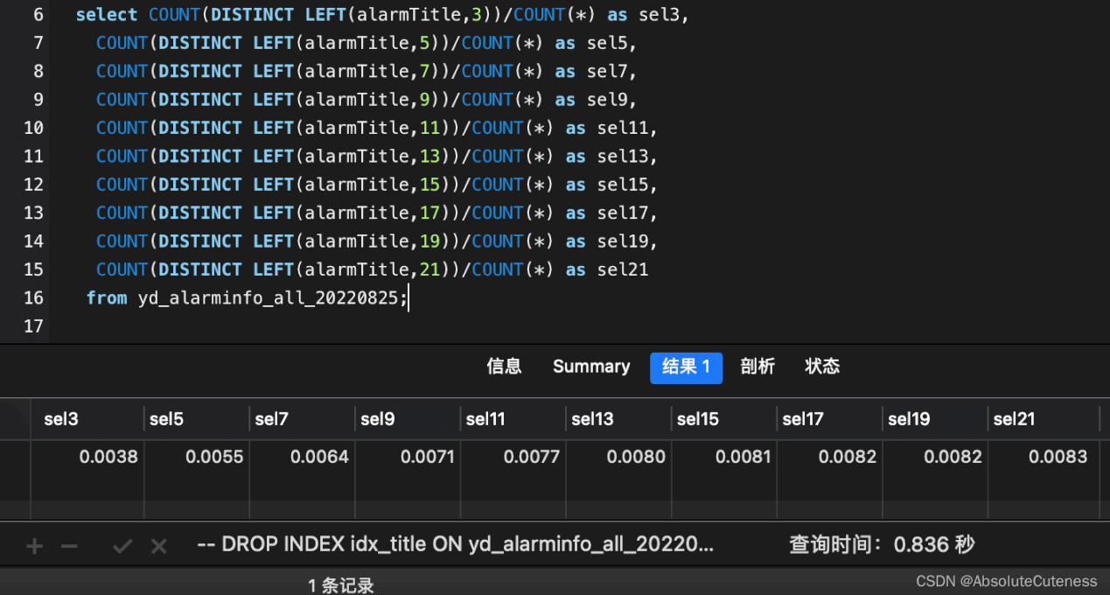Switch to the 信息 tab

[x=504, y=367]
